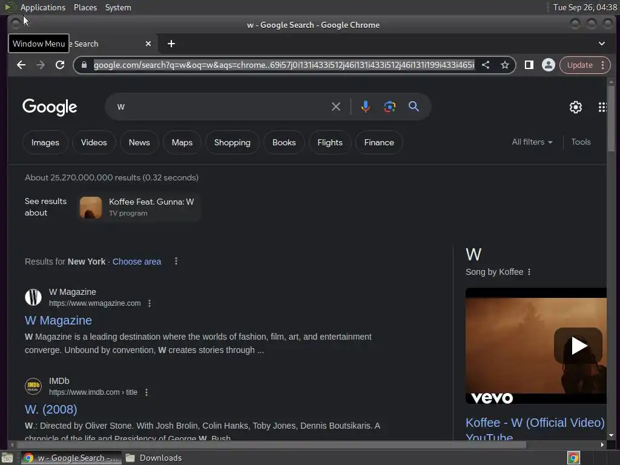Focus the Google search input field
620x465 pixels.
[222, 107]
